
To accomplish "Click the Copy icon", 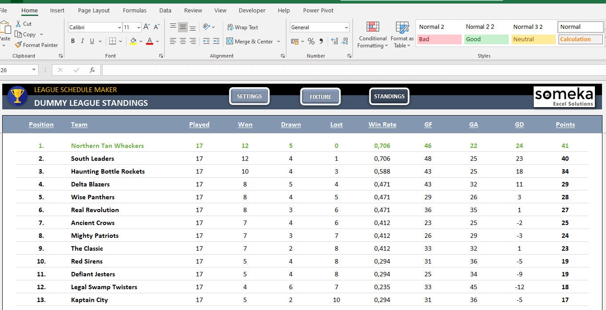I will [x=18, y=35].
